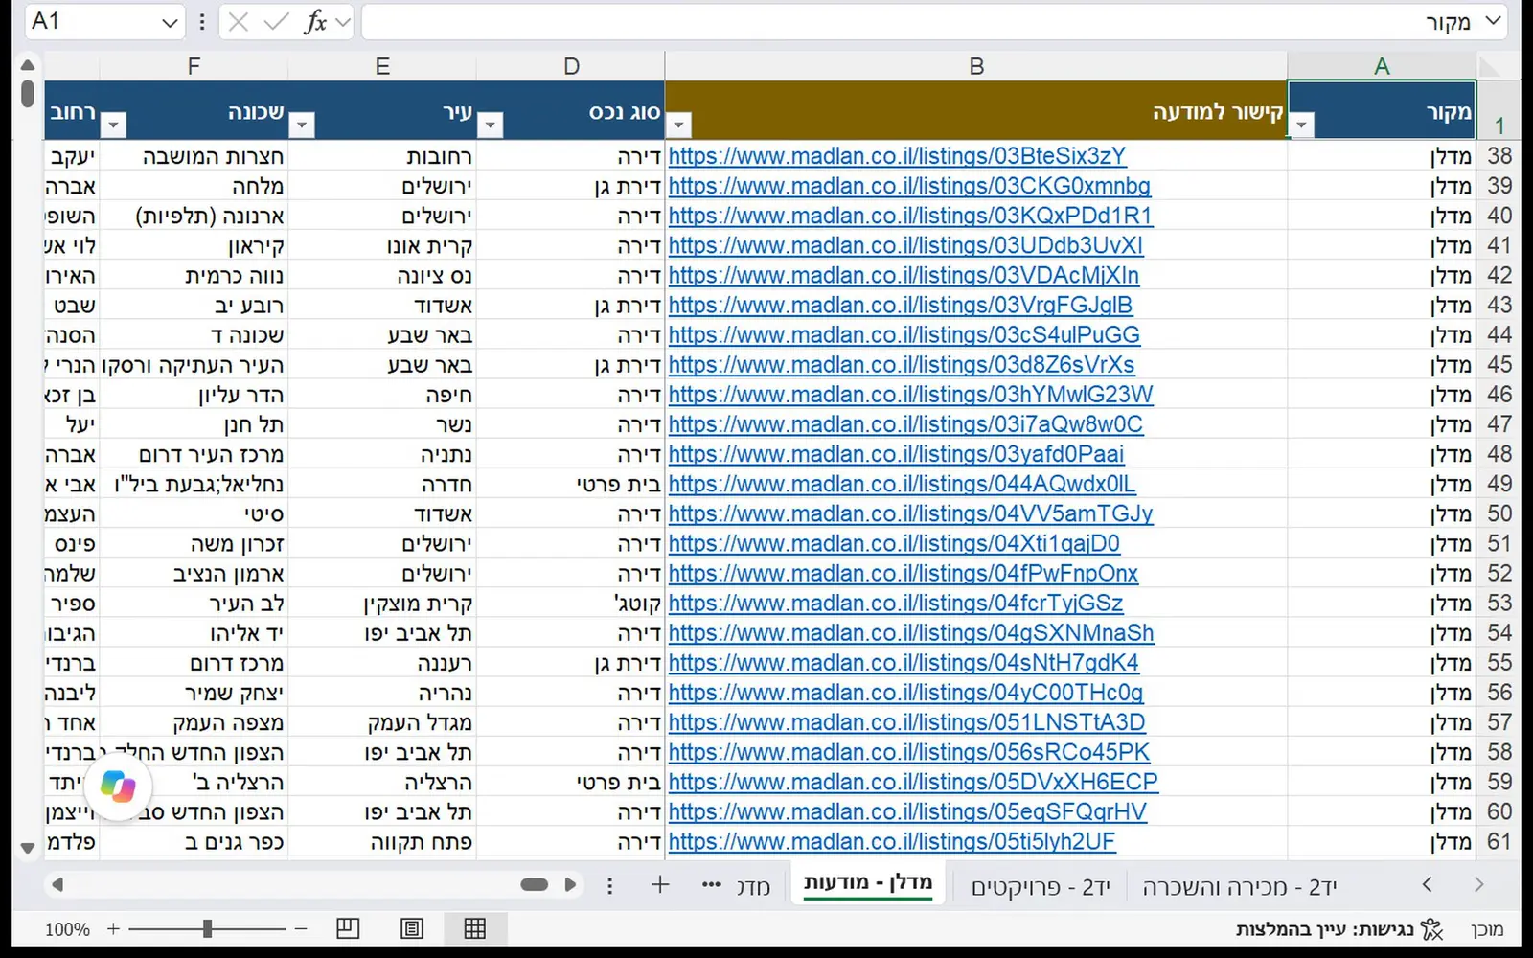The height and width of the screenshot is (958, 1533).
Task: Select row 50 header
Action: [x=1499, y=513]
